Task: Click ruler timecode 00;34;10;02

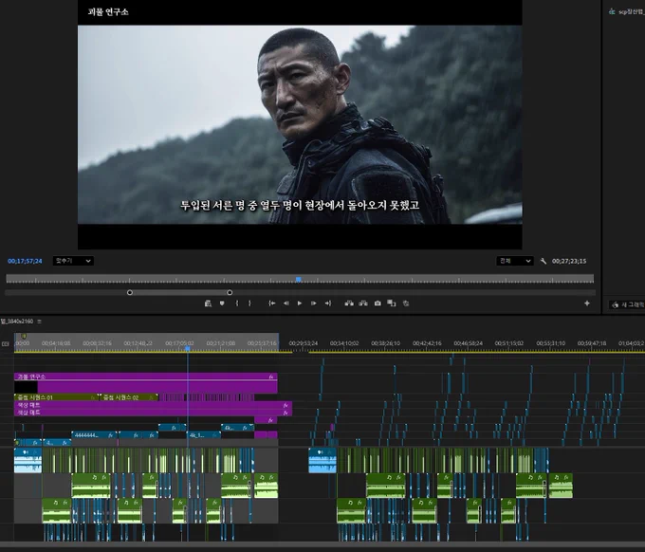Action: [x=344, y=343]
